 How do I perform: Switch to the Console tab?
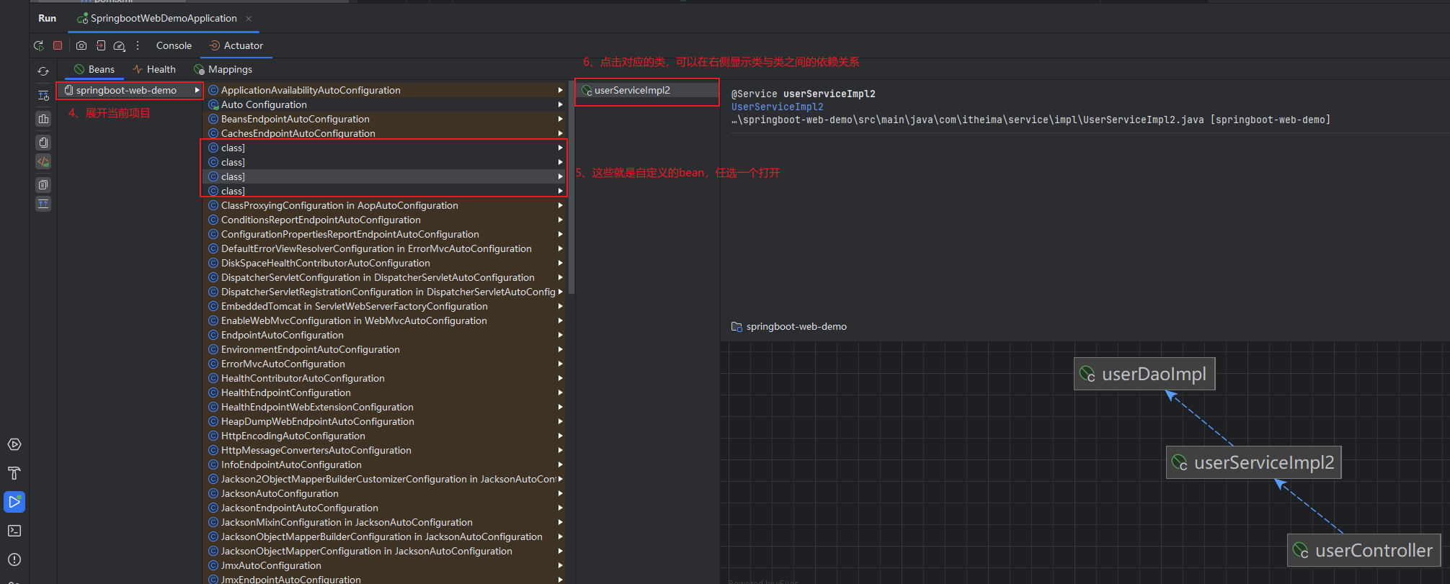[174, 45]
